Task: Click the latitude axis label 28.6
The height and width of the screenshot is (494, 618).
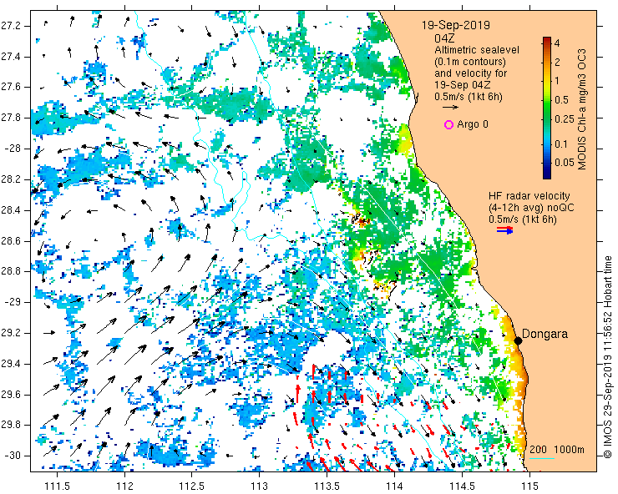Action: (x=12, y=241)
